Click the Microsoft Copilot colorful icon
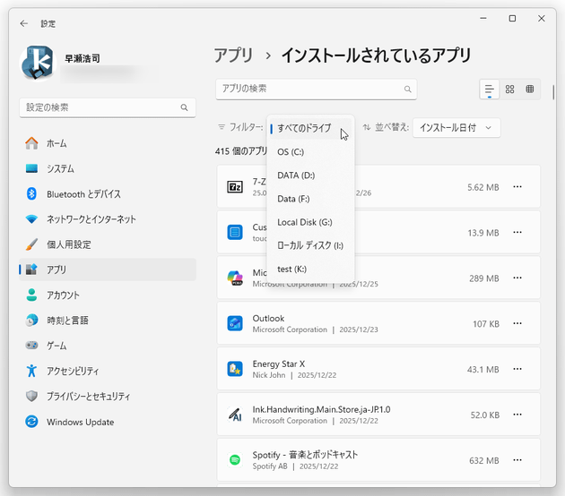The height and width of the screenshot is (496, 565). pyautogui.click(x=235, y=278)
